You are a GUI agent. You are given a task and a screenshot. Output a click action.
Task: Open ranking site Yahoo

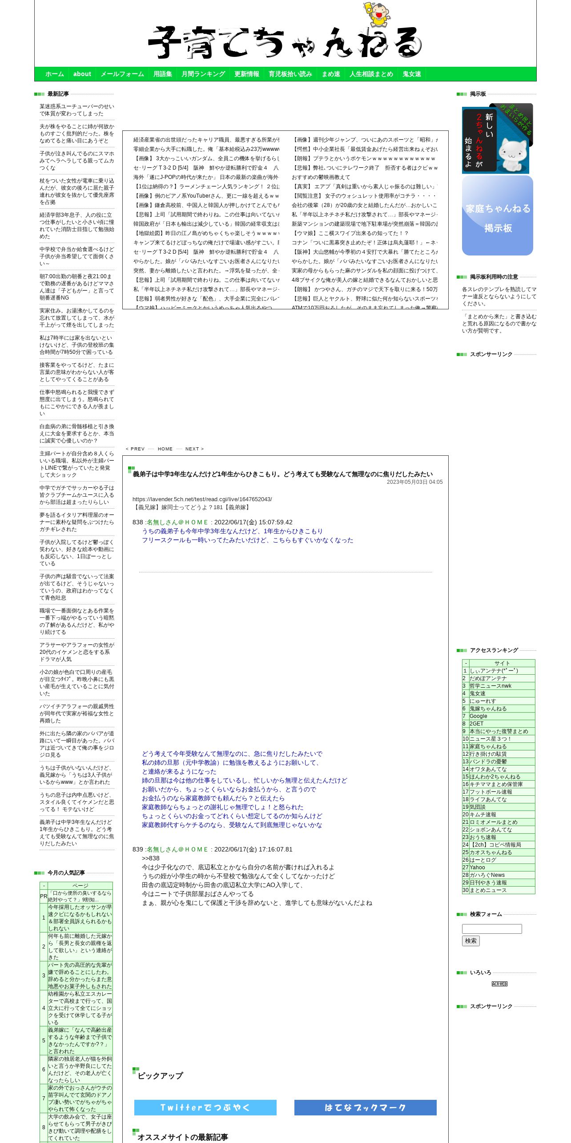coord(478,867)
